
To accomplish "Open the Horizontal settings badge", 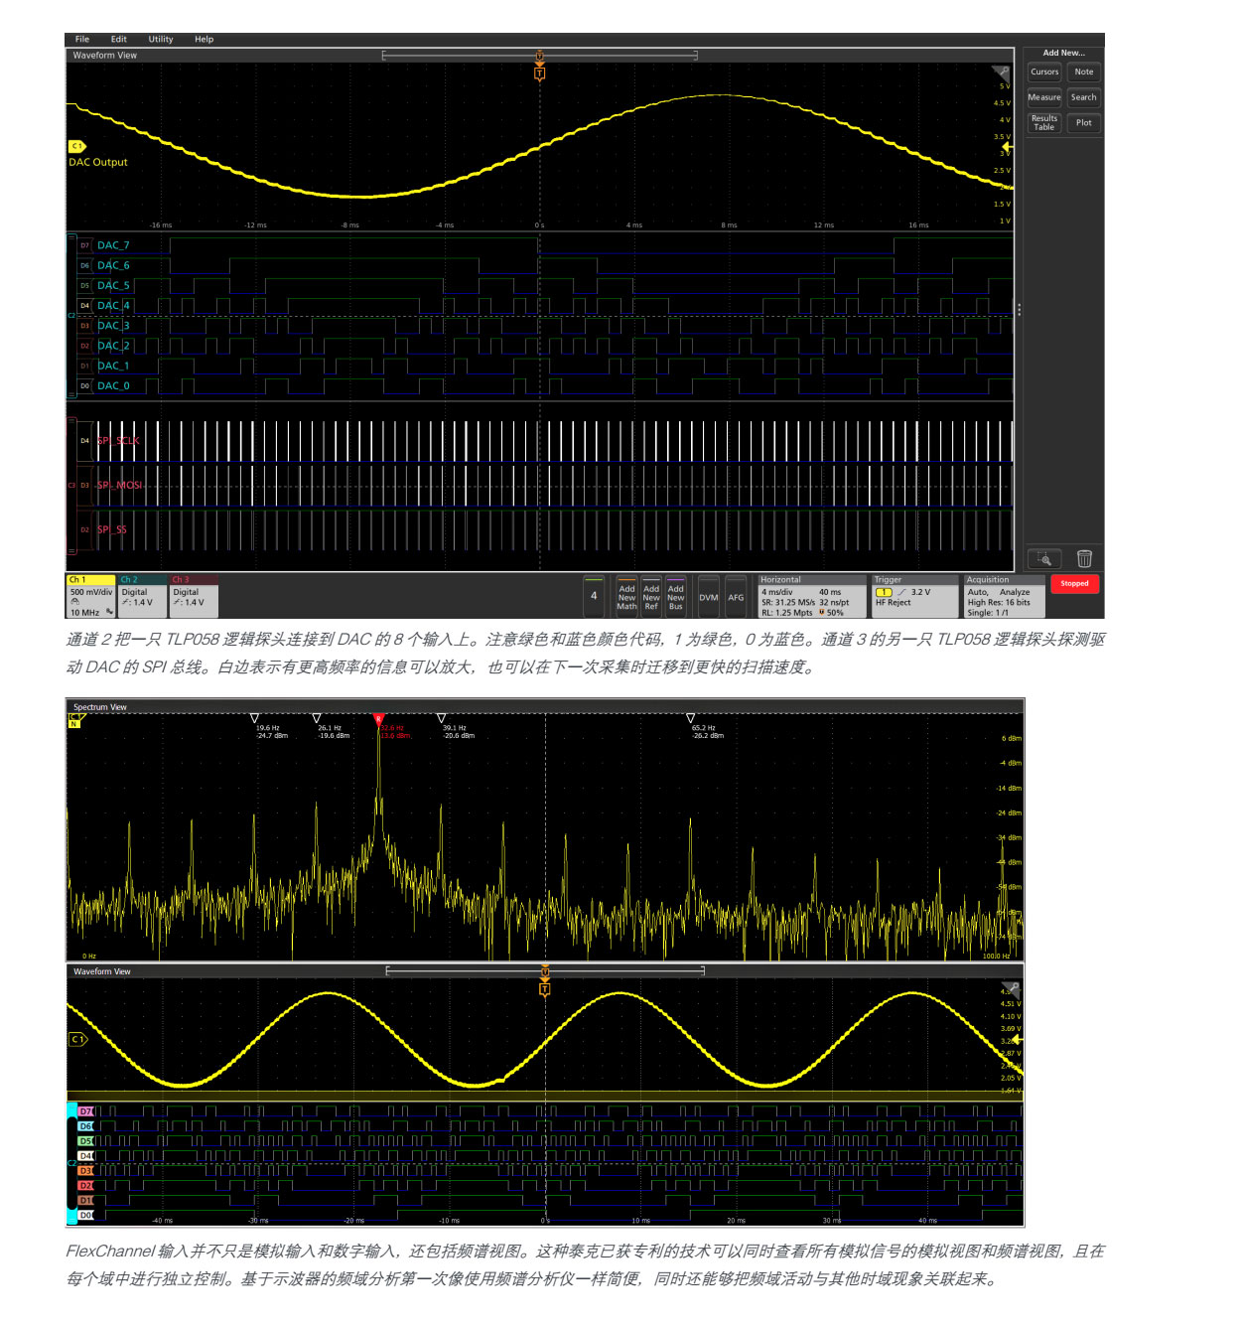I will [x=811, y=596].
